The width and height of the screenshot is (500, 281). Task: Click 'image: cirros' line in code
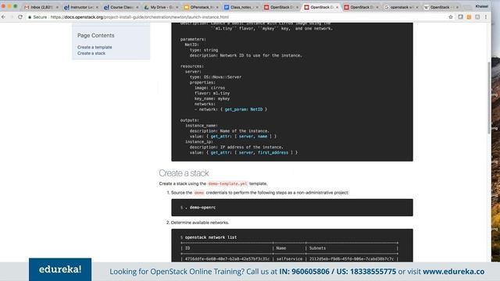pyautogui.click(x=210, y=88)
